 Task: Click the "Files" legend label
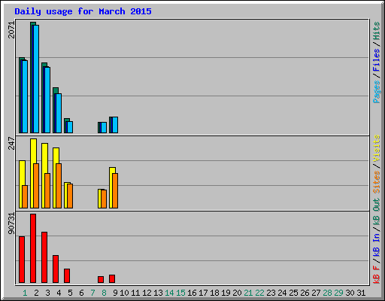(x=376, y=59)
